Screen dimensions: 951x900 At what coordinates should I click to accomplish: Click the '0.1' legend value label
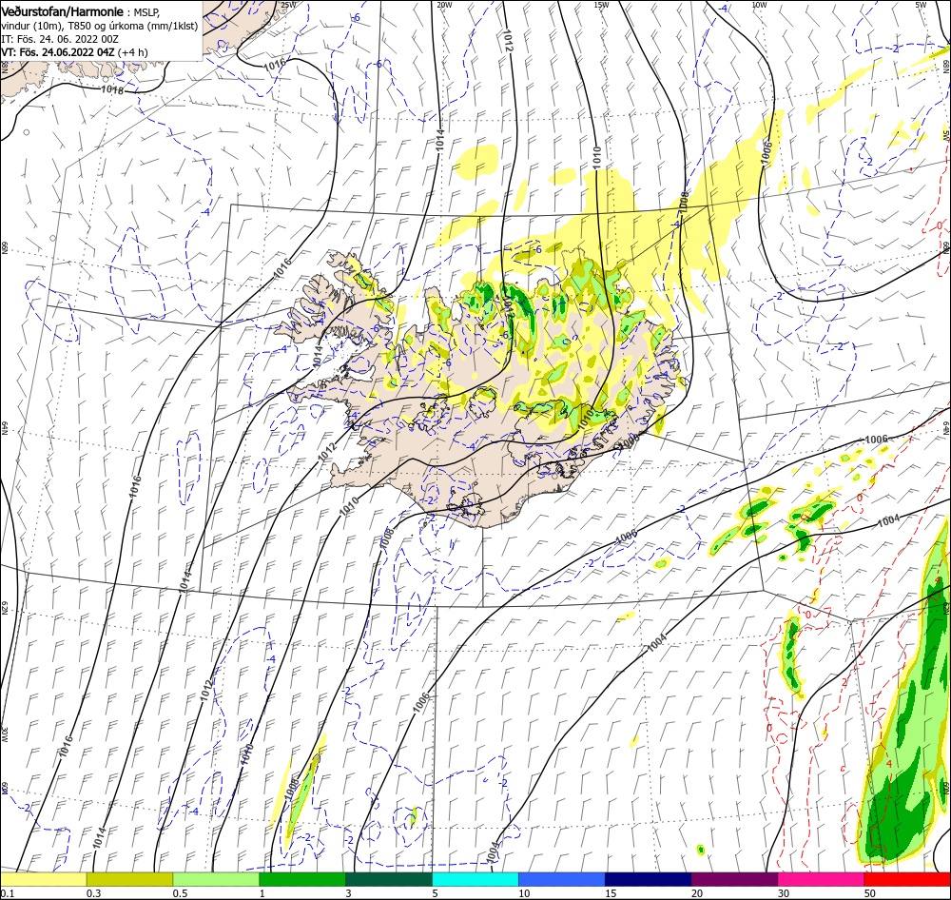[x=8, y=893]
